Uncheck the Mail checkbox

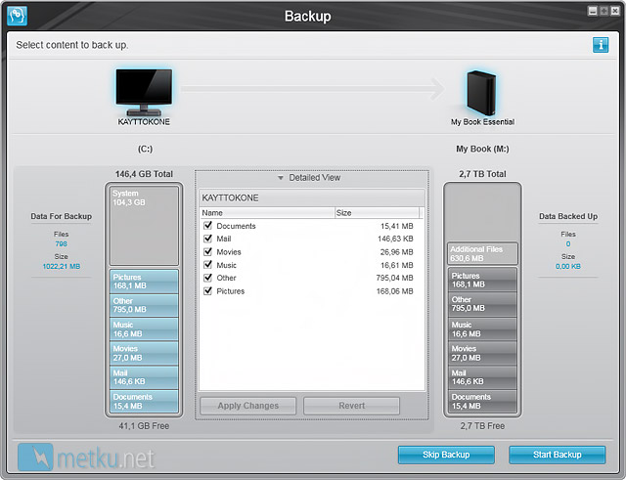pyautogui.click(x=207, y=239)
